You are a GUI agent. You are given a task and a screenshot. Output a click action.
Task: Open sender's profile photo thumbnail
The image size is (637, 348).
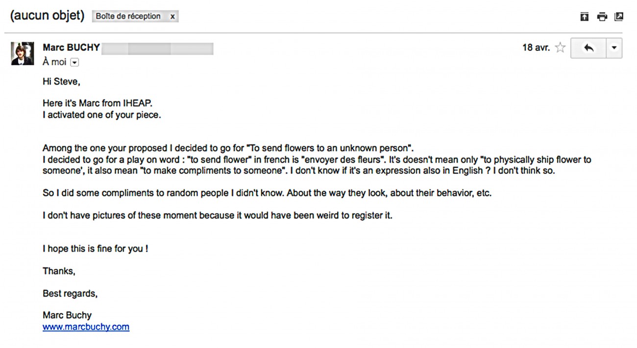[23, 54]
